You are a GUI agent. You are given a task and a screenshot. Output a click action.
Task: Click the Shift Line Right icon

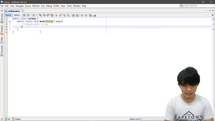(x=77, y=15)
